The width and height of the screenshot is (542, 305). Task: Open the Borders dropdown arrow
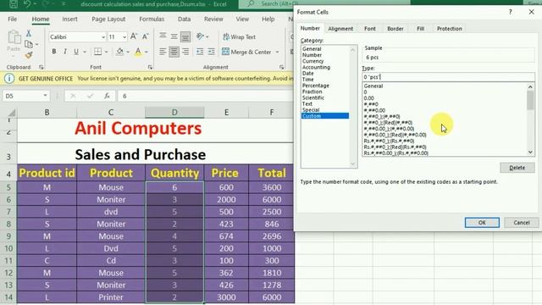[x=106, y=52]
